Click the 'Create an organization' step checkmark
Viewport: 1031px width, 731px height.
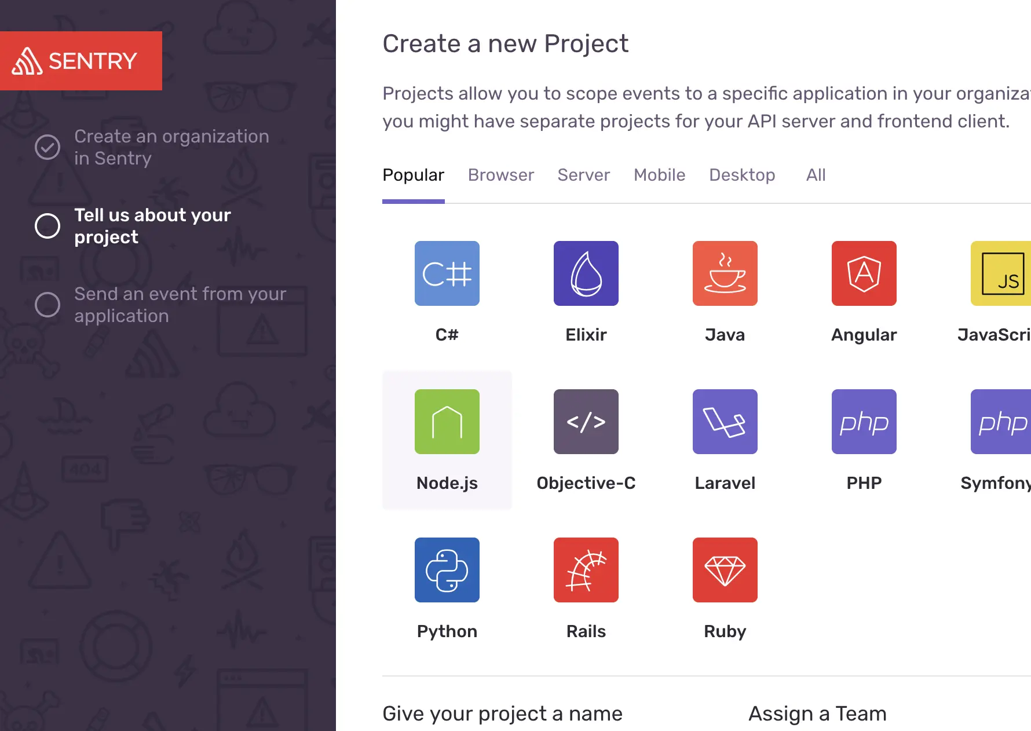[x=47, y=147]
